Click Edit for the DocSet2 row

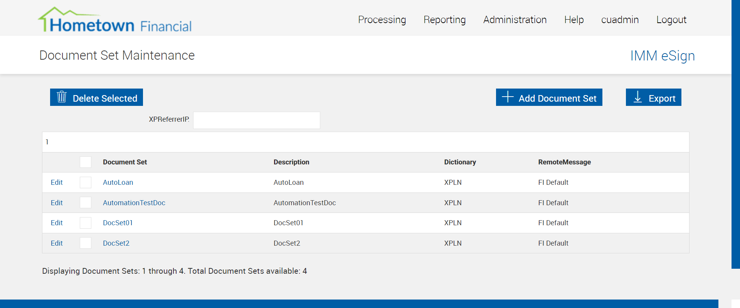coord(57,243)
